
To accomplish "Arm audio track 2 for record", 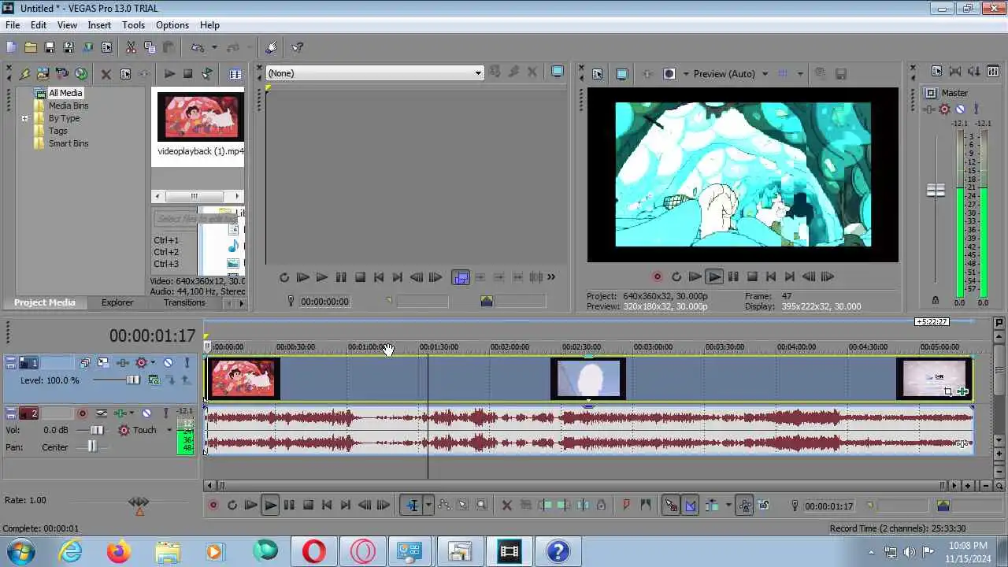I will 82,413.
